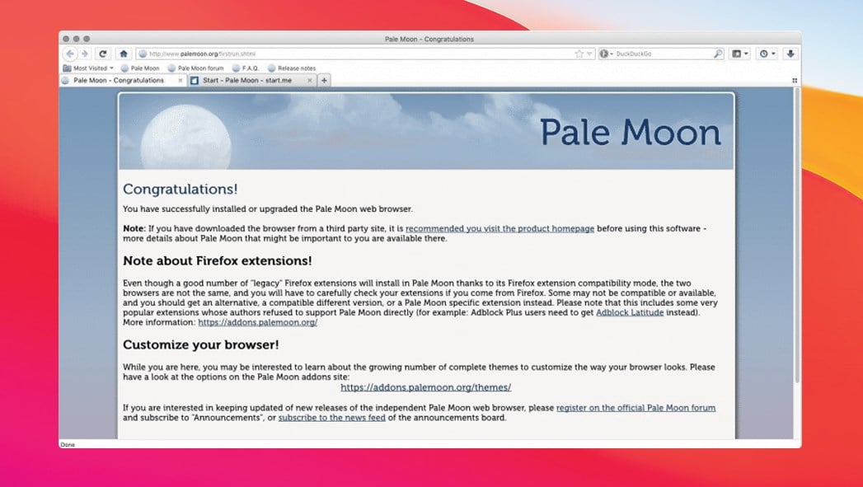
Task: Expand the Most Visited bookmarks folder
Action: pyautogui.click(x=88, y=68)
